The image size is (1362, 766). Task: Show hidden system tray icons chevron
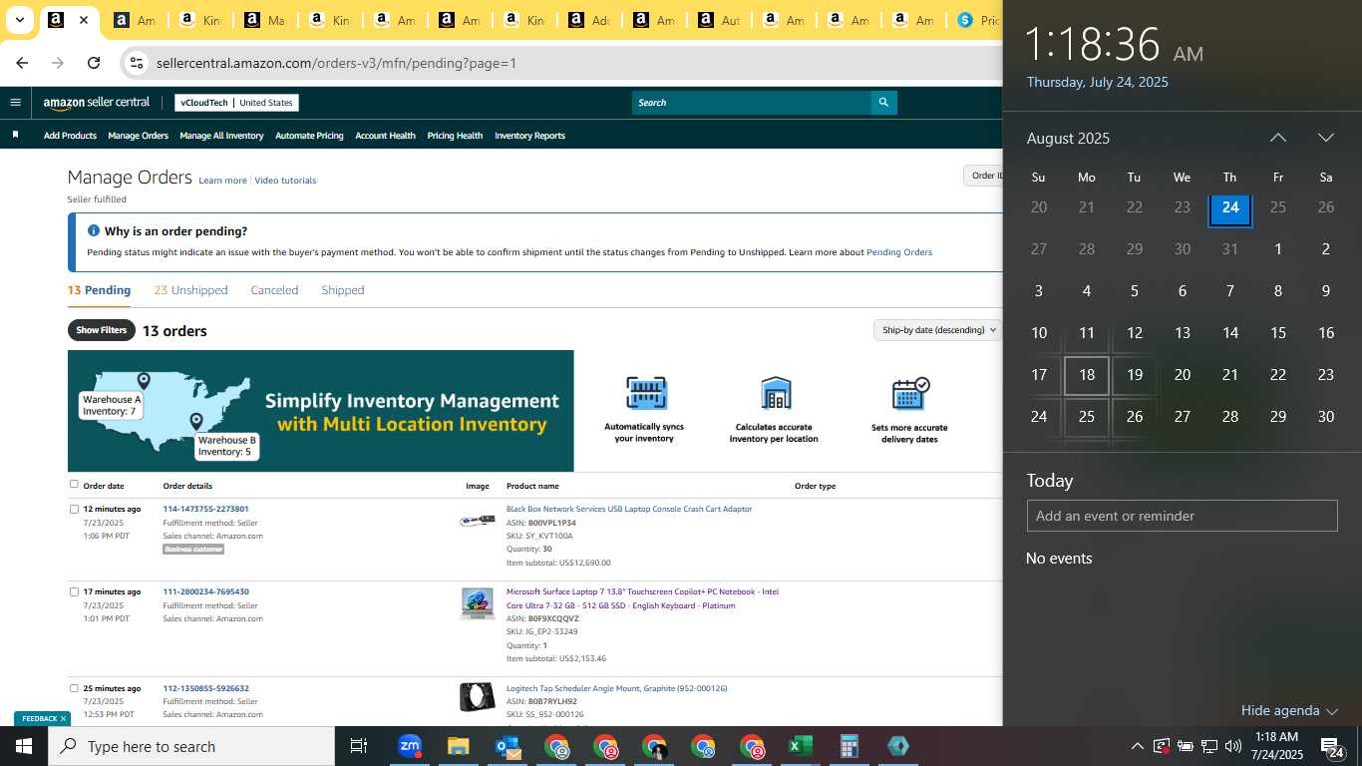click(1137, 746)
